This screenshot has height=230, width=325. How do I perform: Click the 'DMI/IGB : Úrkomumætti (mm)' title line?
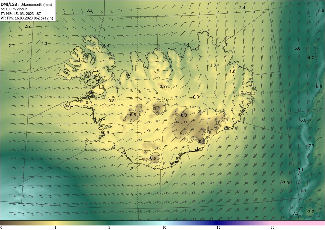click(26, 5)
